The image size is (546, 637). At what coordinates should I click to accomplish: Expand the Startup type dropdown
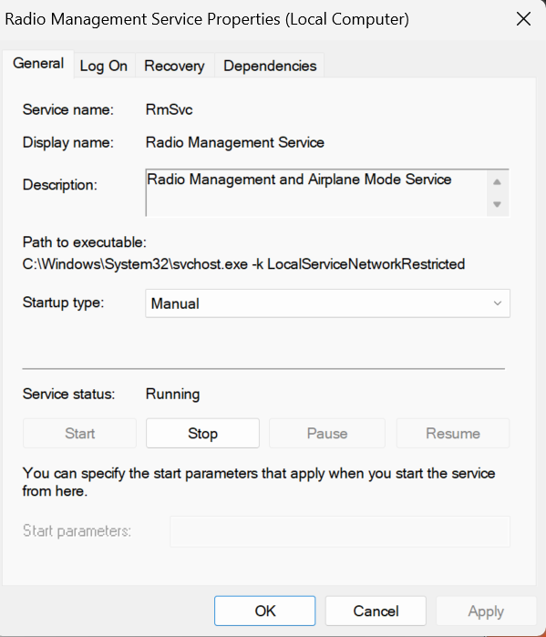tap(327, 303)
